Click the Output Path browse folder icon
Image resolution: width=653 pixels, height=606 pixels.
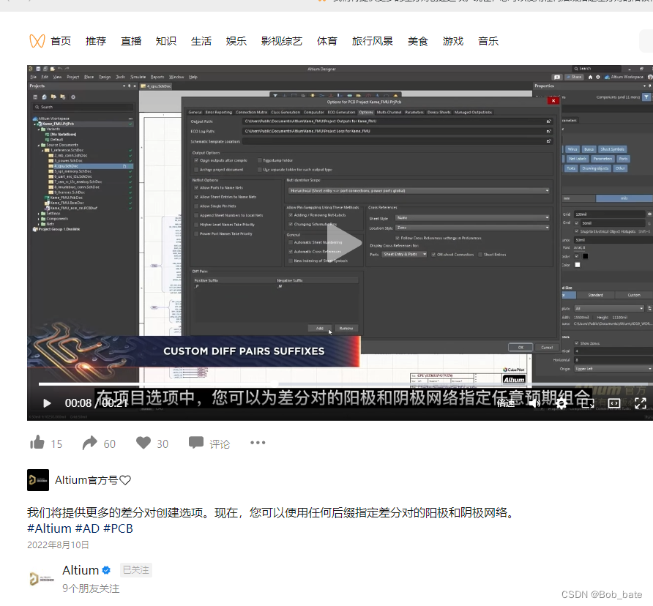point(549,121)
